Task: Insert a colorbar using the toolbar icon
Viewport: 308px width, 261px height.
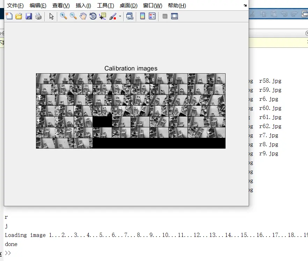Action: coord(142,16)
